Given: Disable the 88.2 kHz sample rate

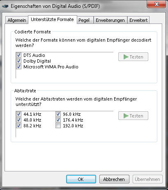Looking at the screenshot, I should (x=19, y=126).
